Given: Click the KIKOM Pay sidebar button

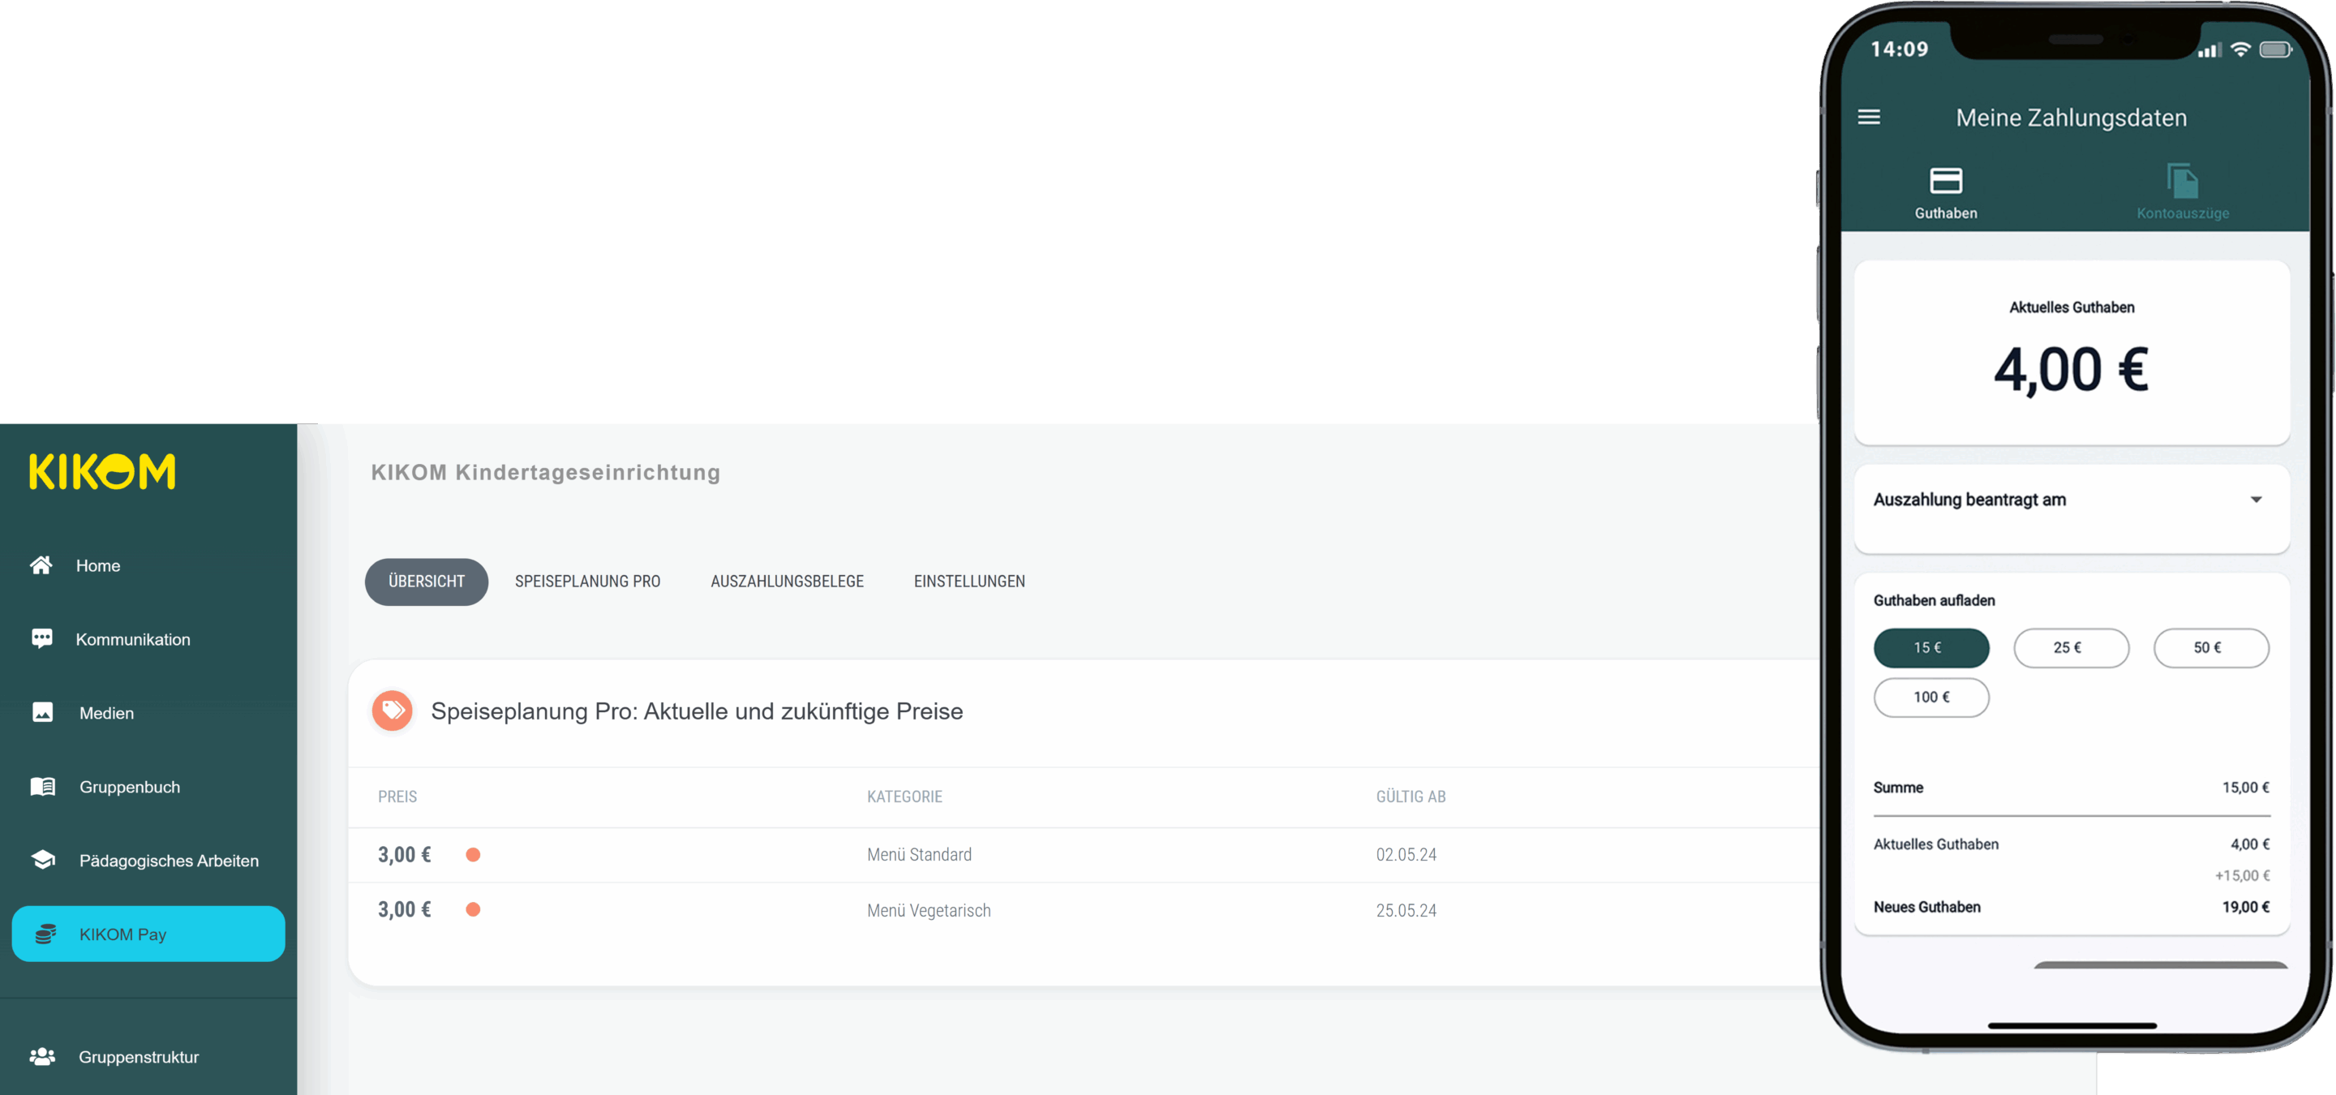Looking at the screenshot, I should 148,934.
